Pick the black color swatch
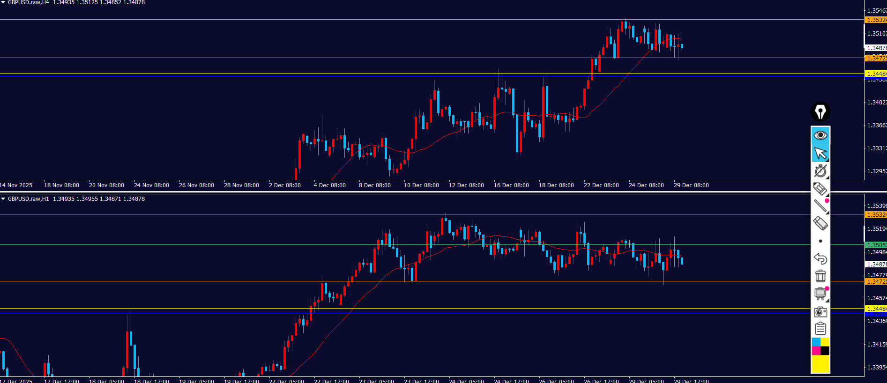Screen dimensions: 887x383 tap(825, 351)
